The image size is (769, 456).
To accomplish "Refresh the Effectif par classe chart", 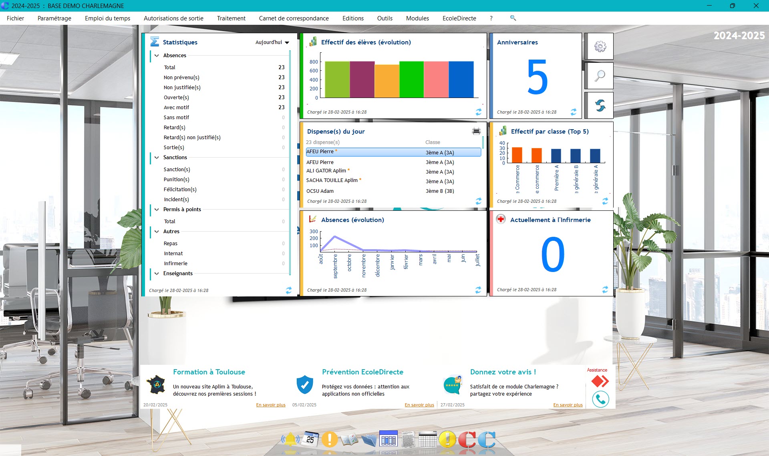I will pyautogui.click(x=605, y=201).
